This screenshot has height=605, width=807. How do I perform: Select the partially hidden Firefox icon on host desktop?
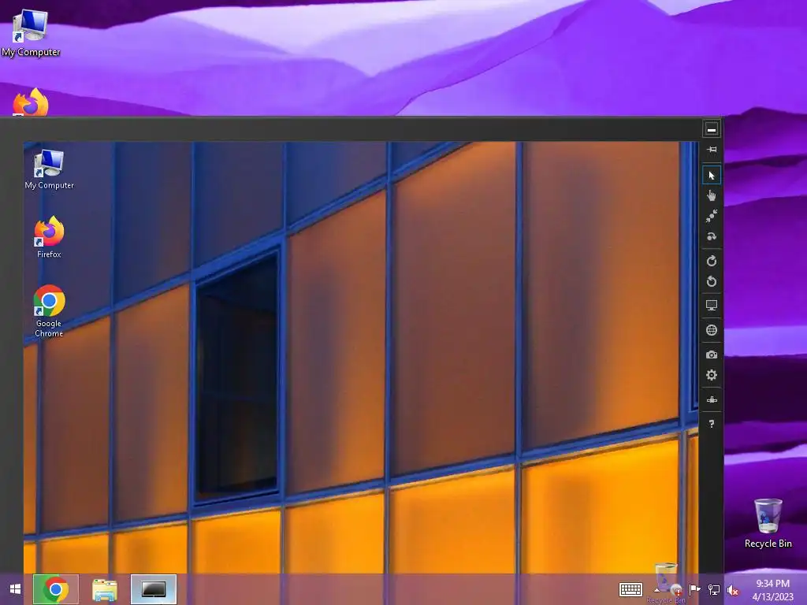click(31, 102)
